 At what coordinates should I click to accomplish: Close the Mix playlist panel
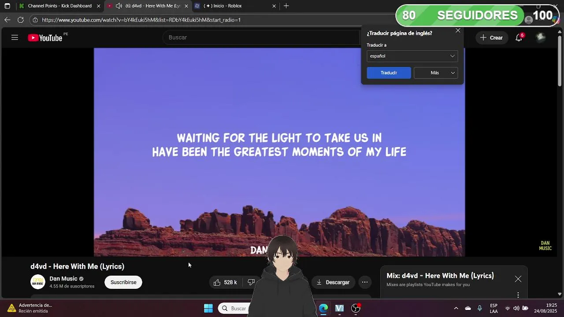coord(518,279)
